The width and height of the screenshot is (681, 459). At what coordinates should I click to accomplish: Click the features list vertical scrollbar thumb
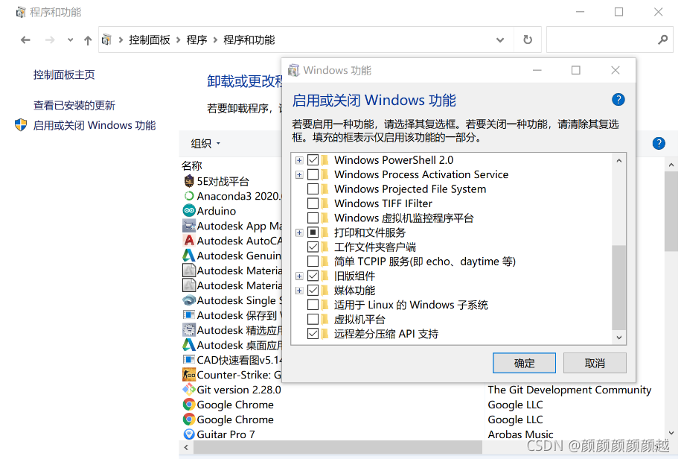click(619, 288)
